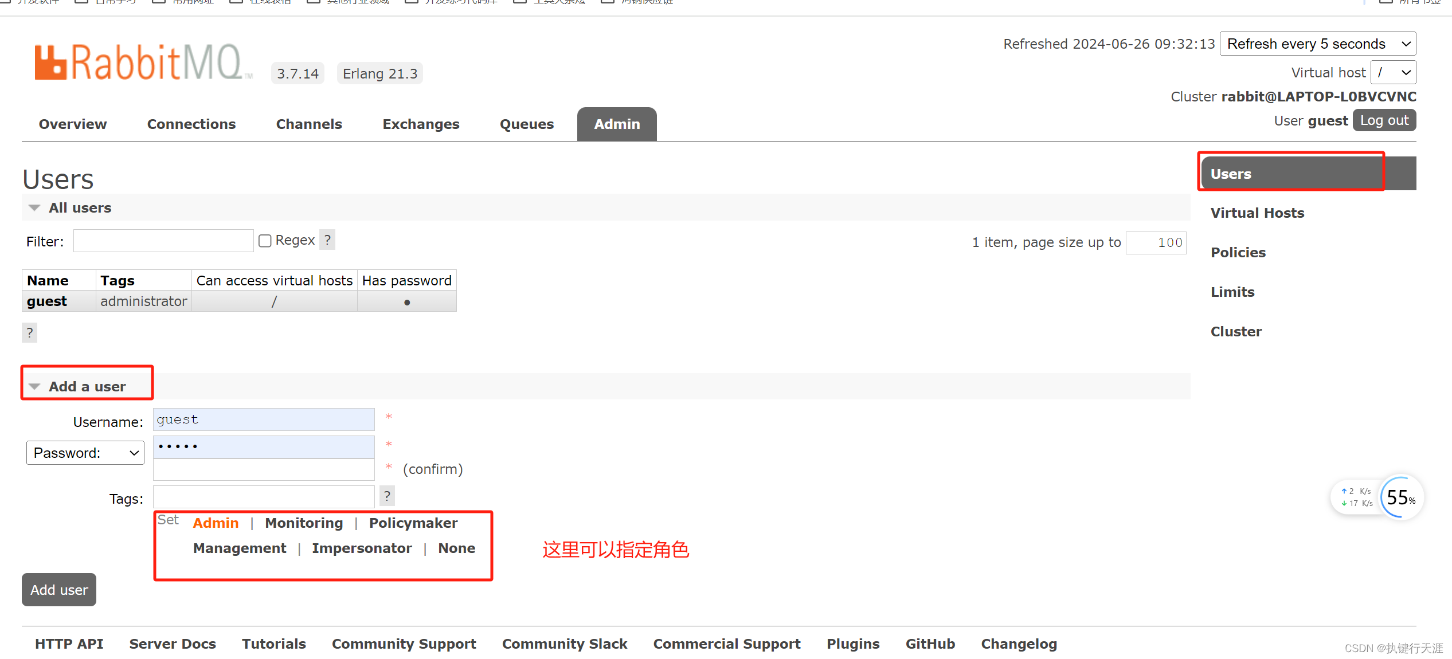
Task: Click the version label 3.7.14
Action: pos(298,73)
